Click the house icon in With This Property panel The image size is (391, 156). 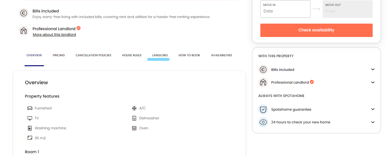[263, 82]
